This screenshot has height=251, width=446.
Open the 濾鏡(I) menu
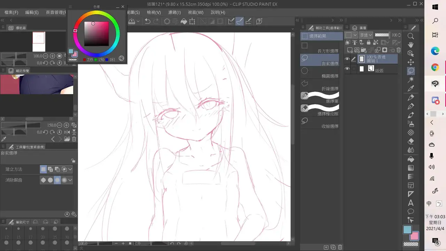(x=175, y=13)
